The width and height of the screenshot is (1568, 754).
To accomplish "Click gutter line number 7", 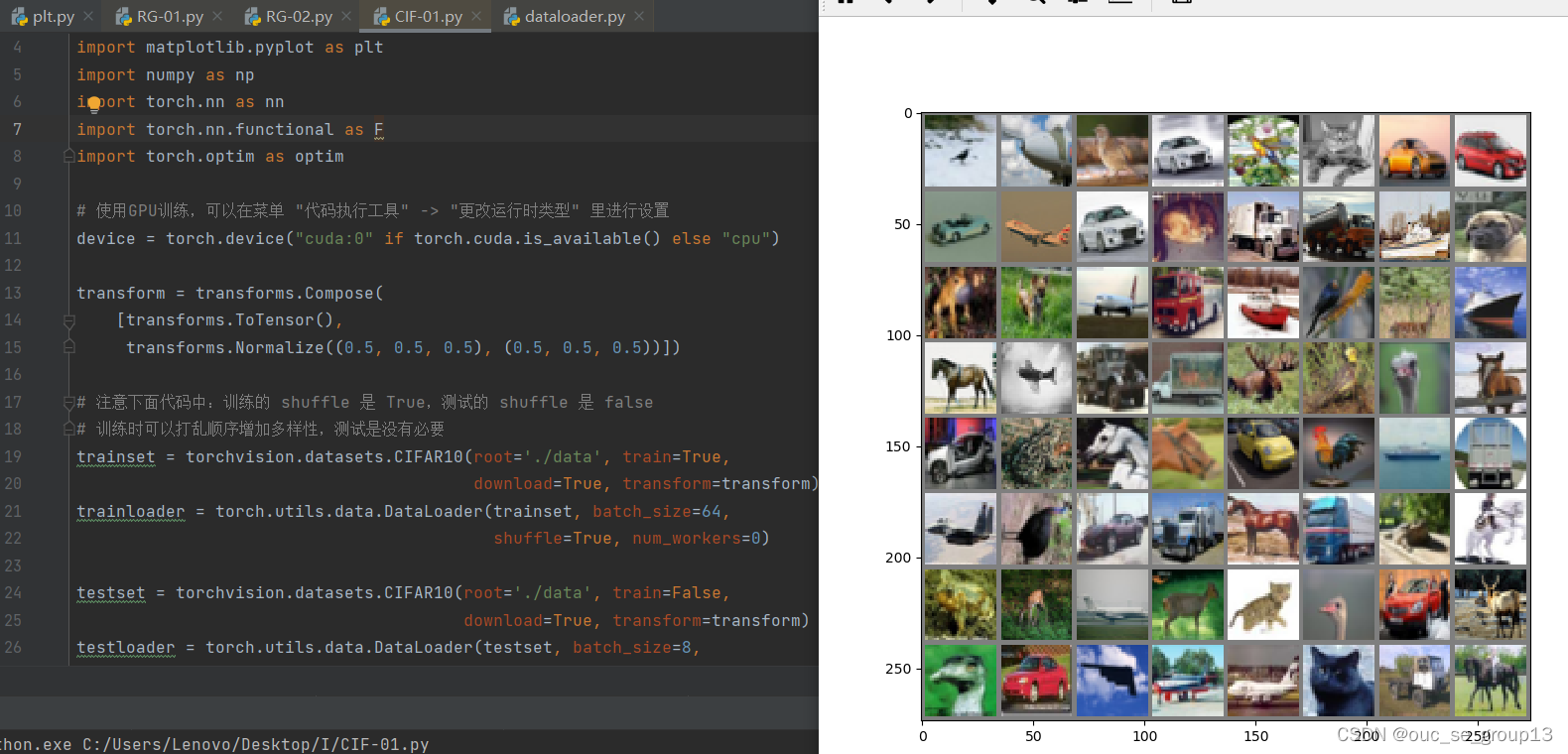I will [17, 129].
